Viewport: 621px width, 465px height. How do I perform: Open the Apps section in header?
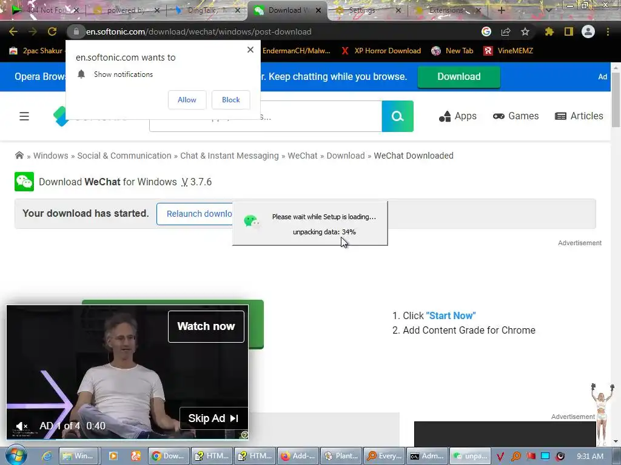pos(457,116)
